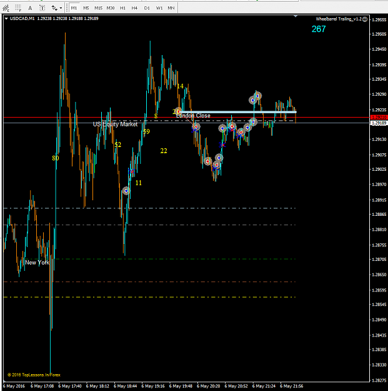388x391 pixels.
Task: Switch chart to H4 timeframe
Action: pos(134,8)
